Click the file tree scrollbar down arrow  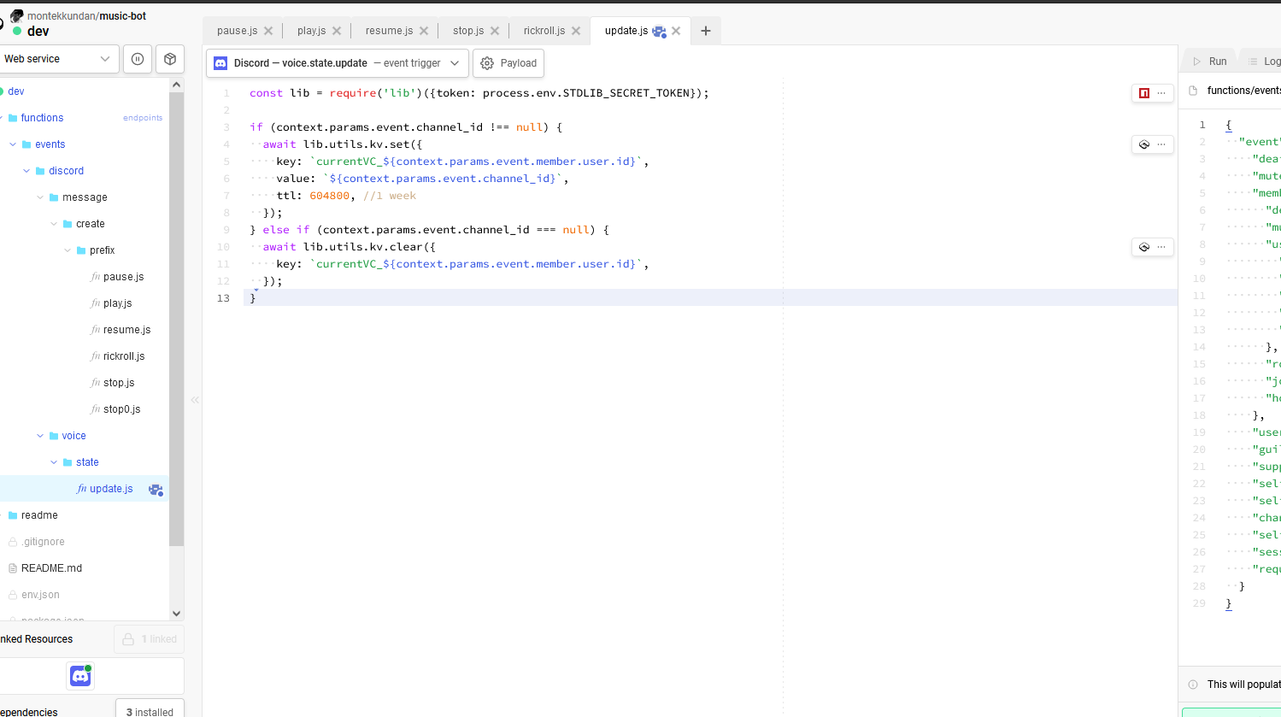point(177,613)
